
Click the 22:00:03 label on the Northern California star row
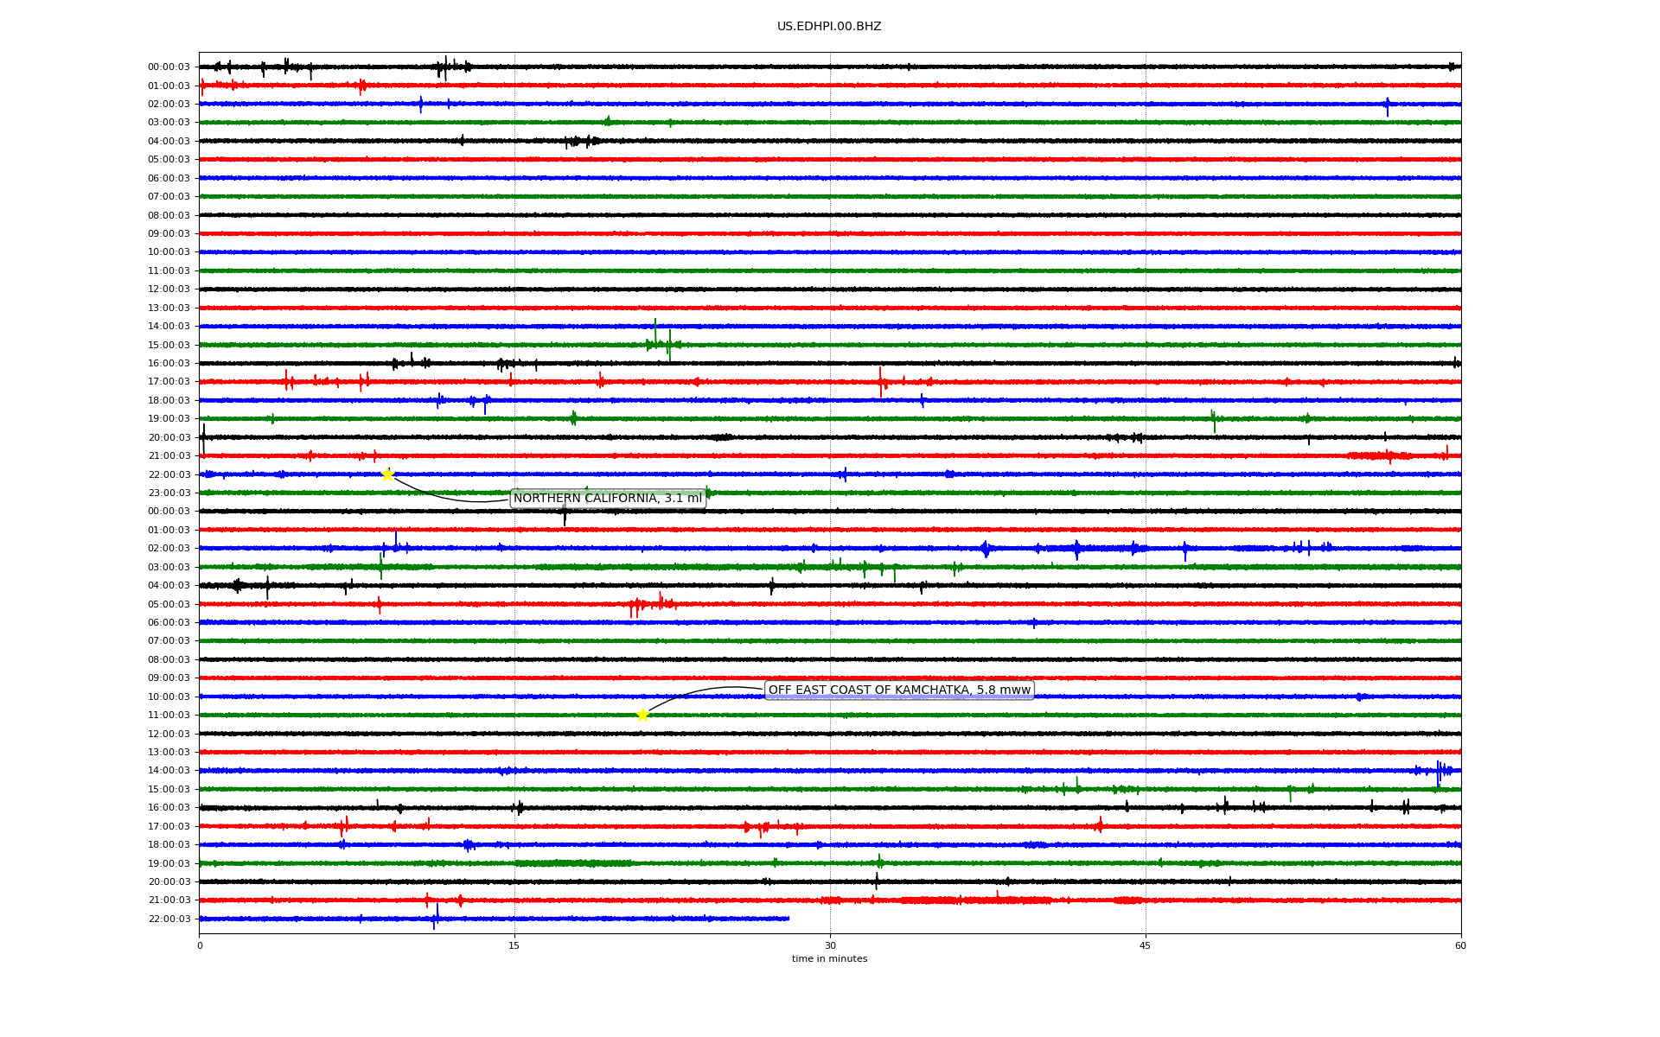[169, 474]
